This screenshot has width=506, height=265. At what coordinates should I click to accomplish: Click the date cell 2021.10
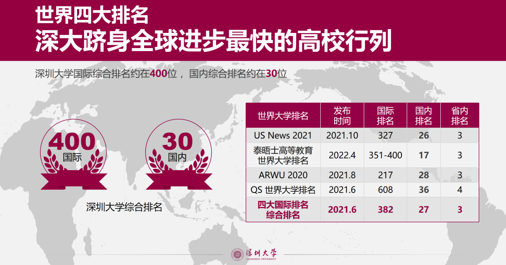pyautogui.click(x=342, y=135)
